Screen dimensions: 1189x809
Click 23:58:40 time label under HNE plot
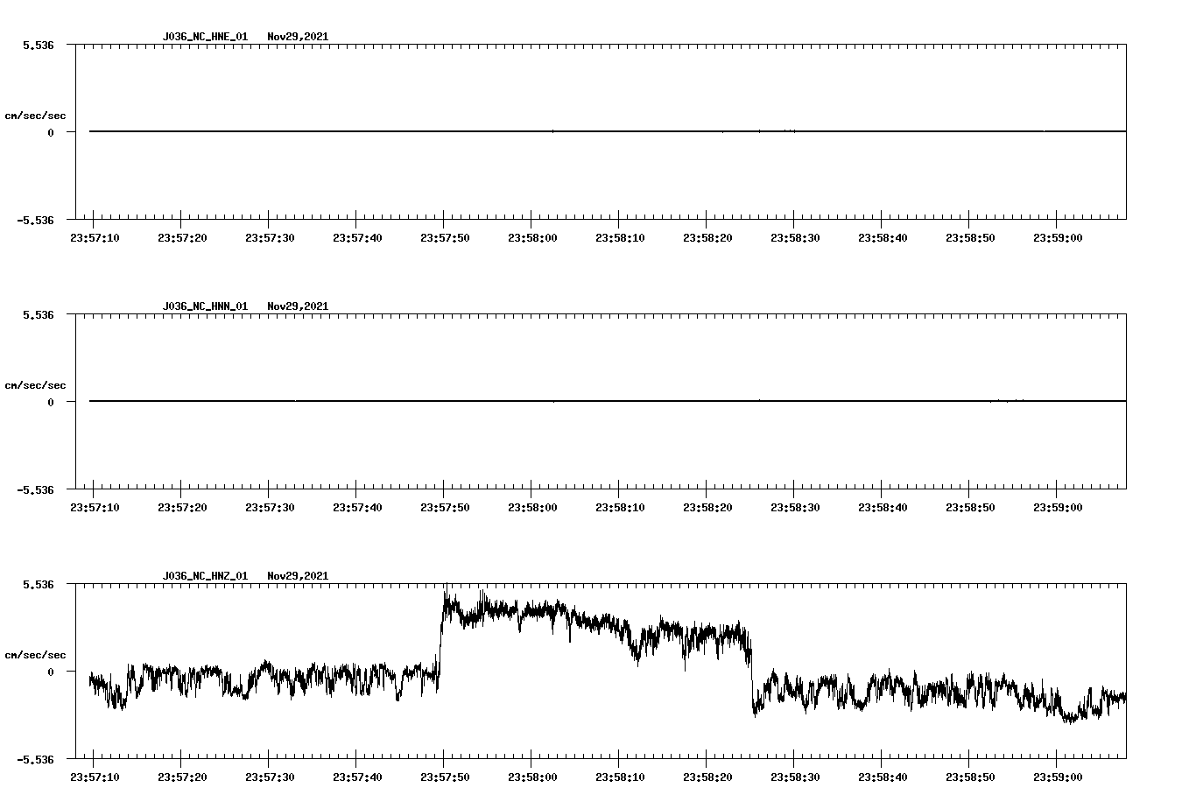(883, 238)
